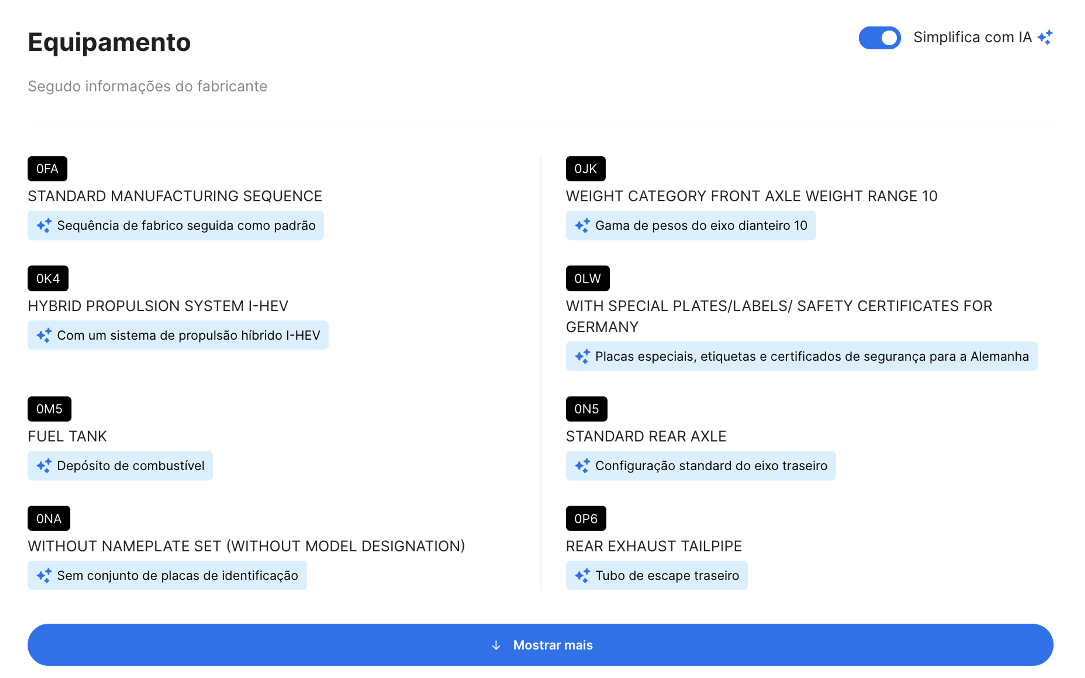Click the AI sparkle icon beside Placas especiais
1085x678 pixels.
582,357
